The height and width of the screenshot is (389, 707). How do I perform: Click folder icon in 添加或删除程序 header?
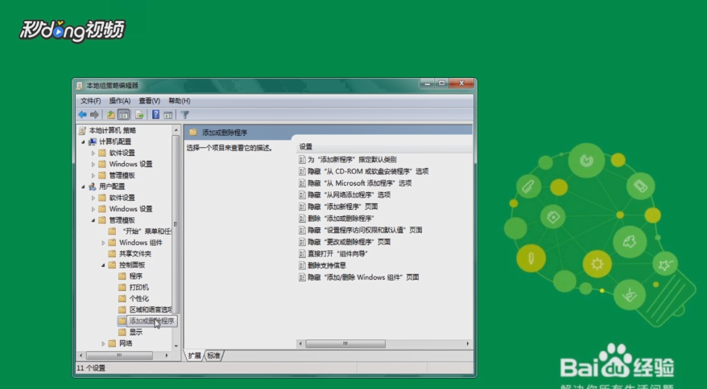point(193,133)
